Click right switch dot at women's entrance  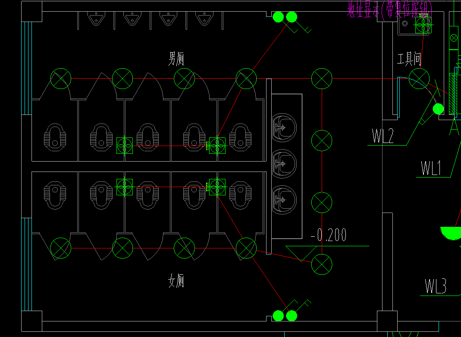click(292, 316)
